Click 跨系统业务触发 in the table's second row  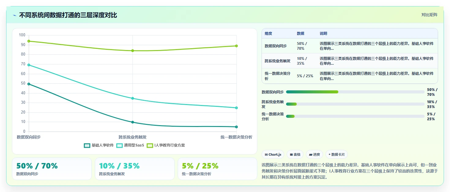tap(277, 61)
